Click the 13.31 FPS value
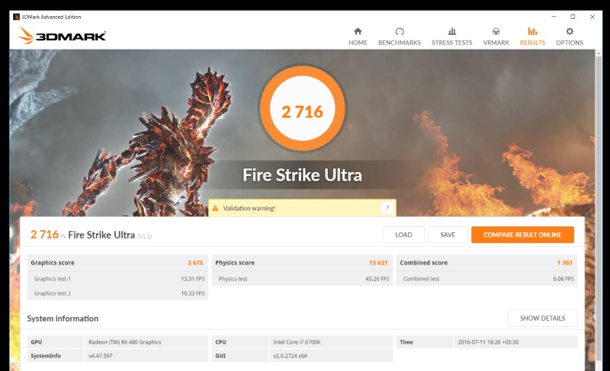Viewport: 610px width, 371px height. tap(193, 279)
